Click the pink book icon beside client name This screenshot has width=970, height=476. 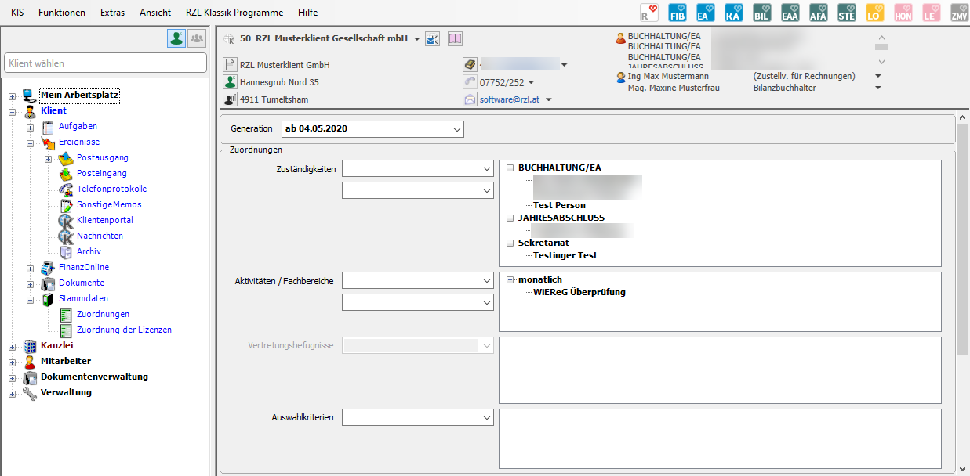(x=456, y=39)
